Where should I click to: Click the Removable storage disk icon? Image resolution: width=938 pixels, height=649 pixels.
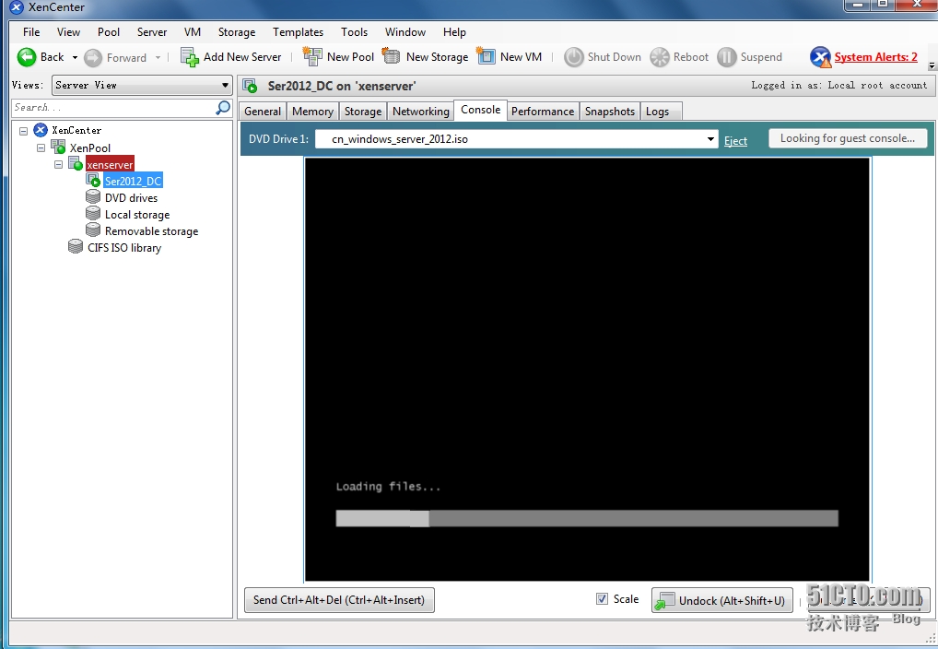click(x=93, y=230)
